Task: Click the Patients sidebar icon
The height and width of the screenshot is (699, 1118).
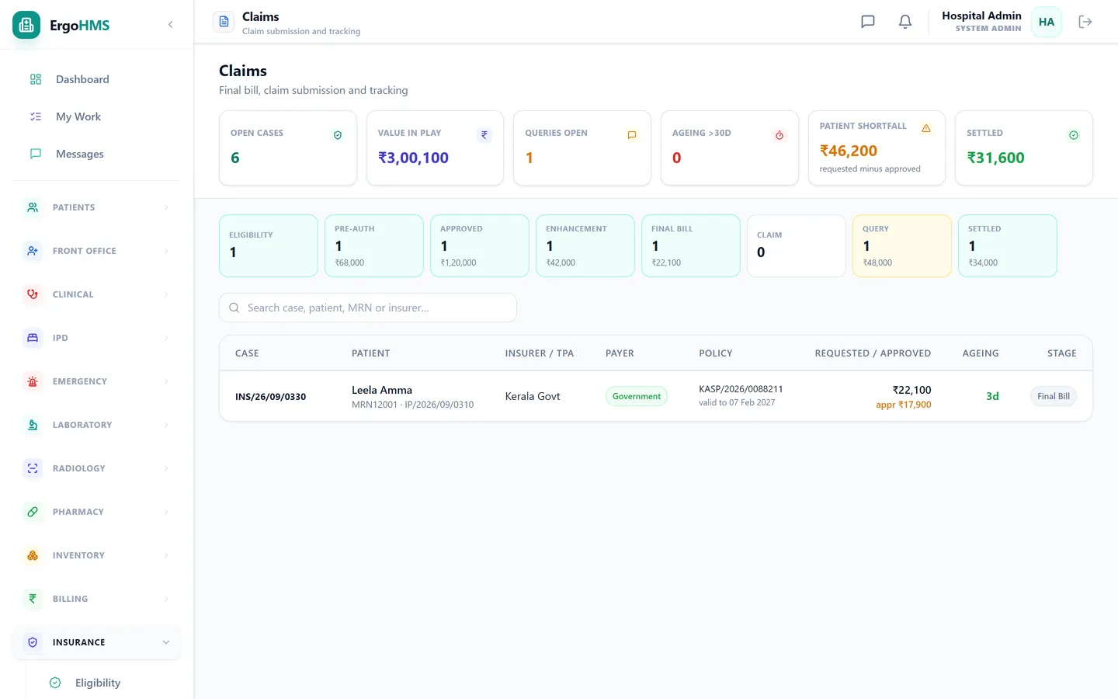Action: (33, 207)
